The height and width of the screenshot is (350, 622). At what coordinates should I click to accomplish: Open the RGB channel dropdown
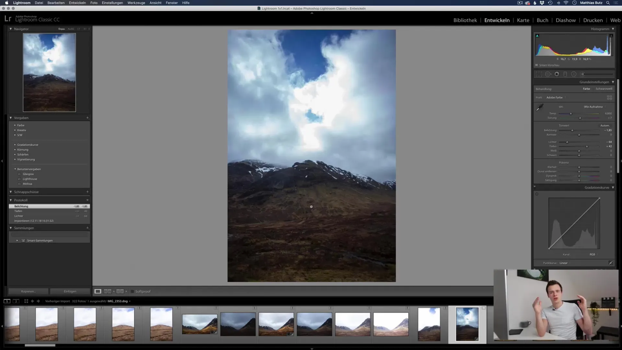(593, 254)
